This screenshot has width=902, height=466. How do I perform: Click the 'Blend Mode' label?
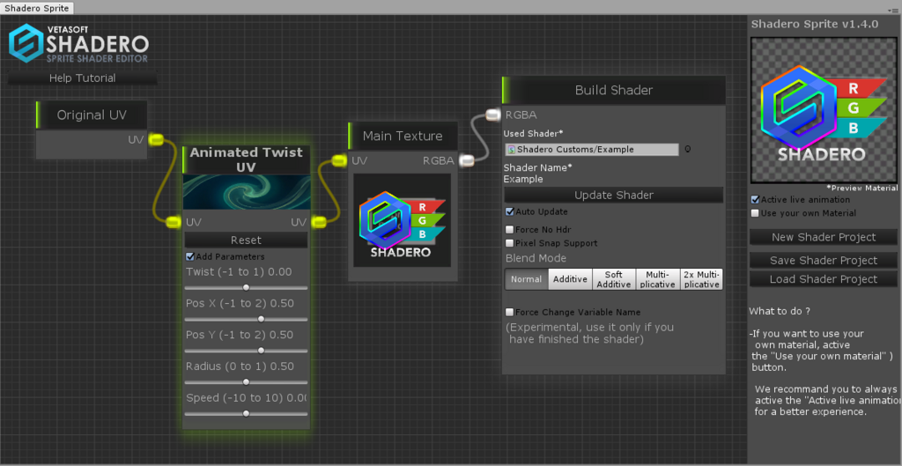[x=536, y=258]
